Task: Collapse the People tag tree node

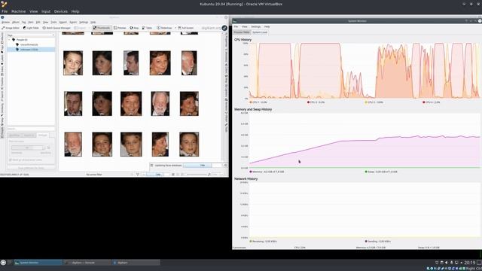Action: point(10,40)
